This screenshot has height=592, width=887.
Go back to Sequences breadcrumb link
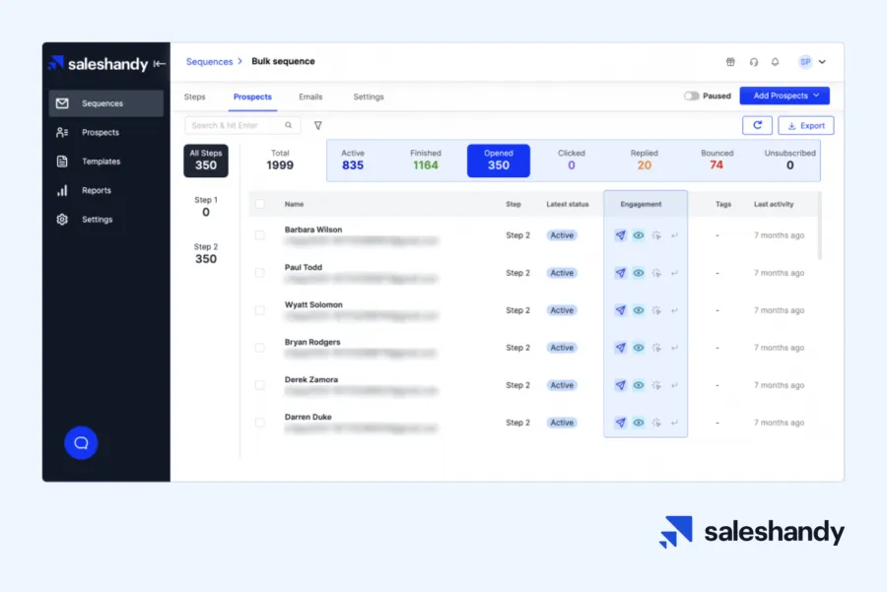pos(209,62)
